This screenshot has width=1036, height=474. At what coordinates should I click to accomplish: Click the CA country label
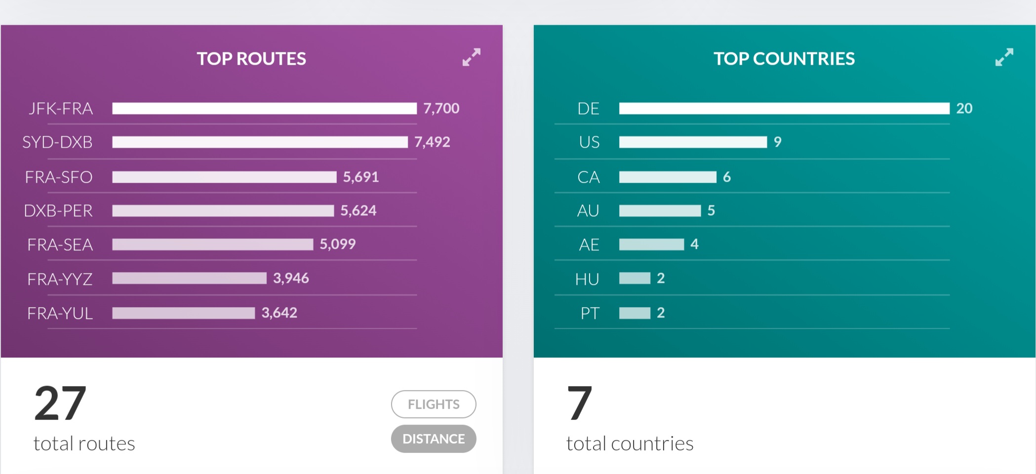point(589,177)
